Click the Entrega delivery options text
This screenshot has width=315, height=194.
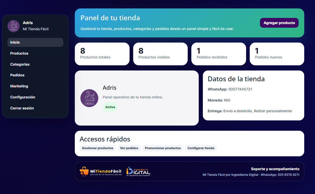pos(250,111)
